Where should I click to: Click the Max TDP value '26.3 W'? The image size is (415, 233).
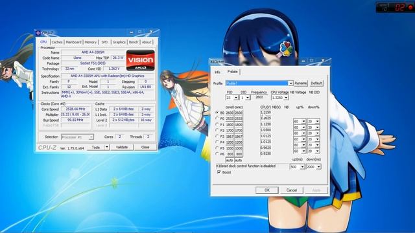[x=117, y=58]
